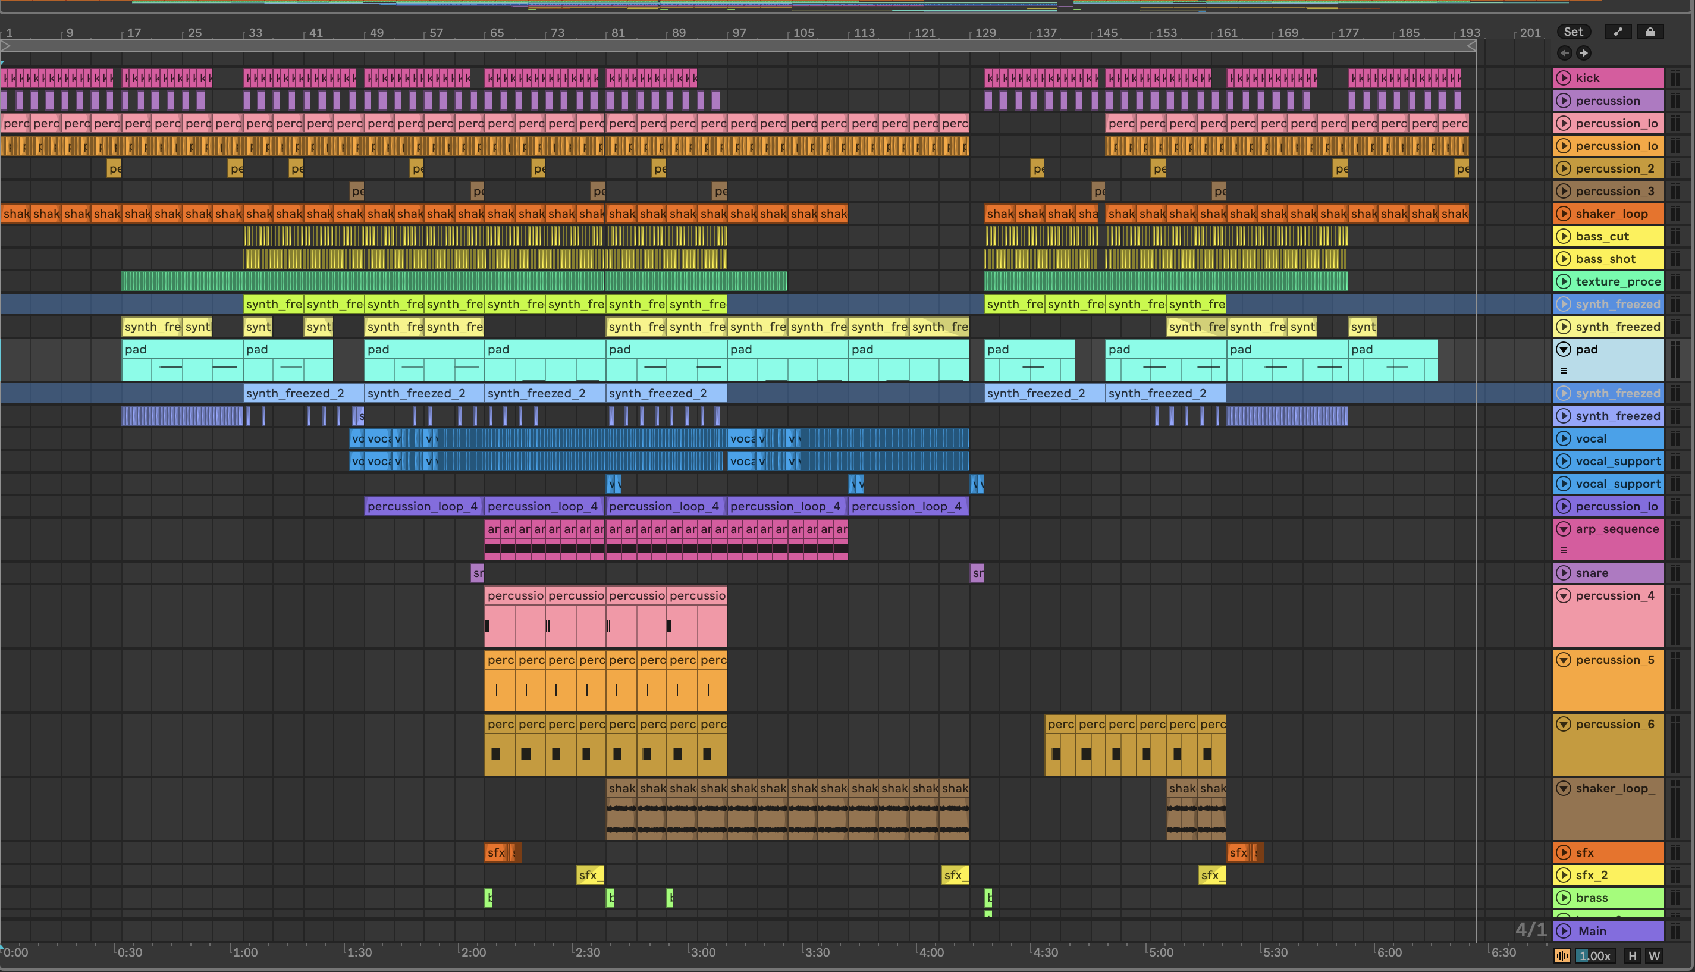Click the Lock Envelopes padlock icon
This screenshot has width=1695, height=972.
pyautogui.click(x=1650, y=32)
